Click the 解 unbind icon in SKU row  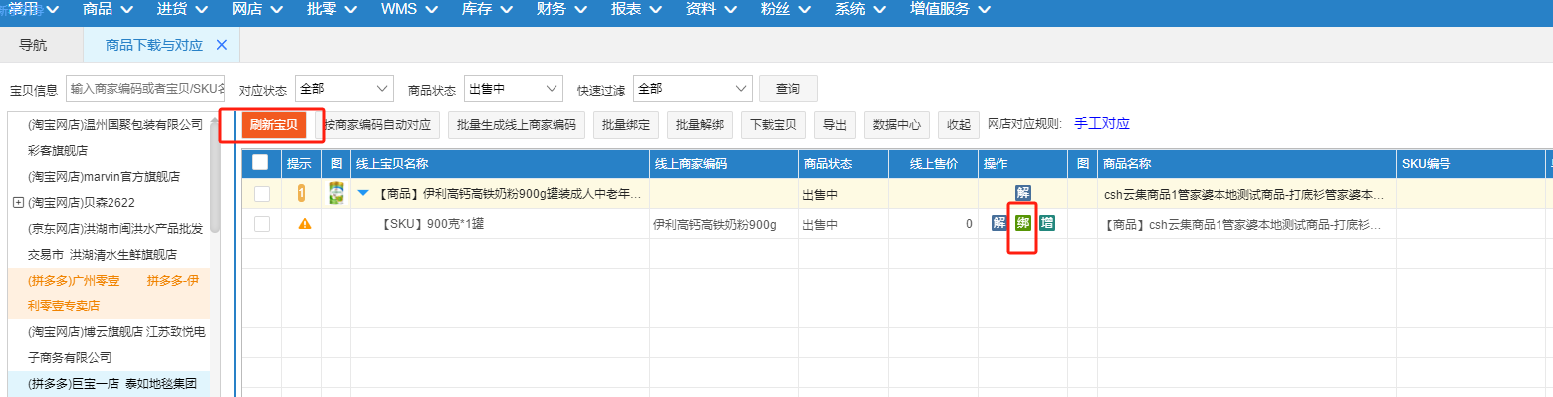click(998, 223)
